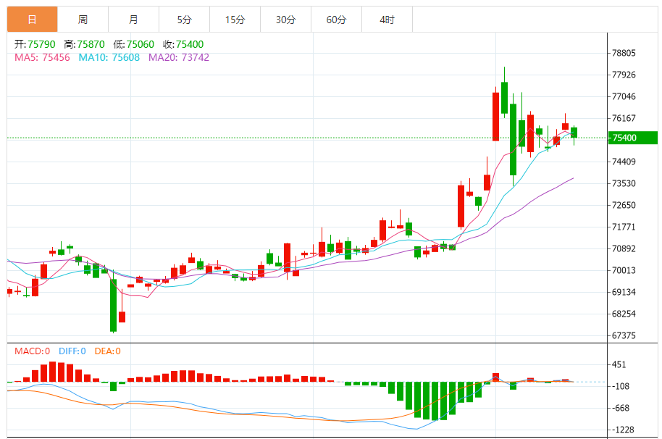Switch to the 月 monthly tab

tap(133, 20)
